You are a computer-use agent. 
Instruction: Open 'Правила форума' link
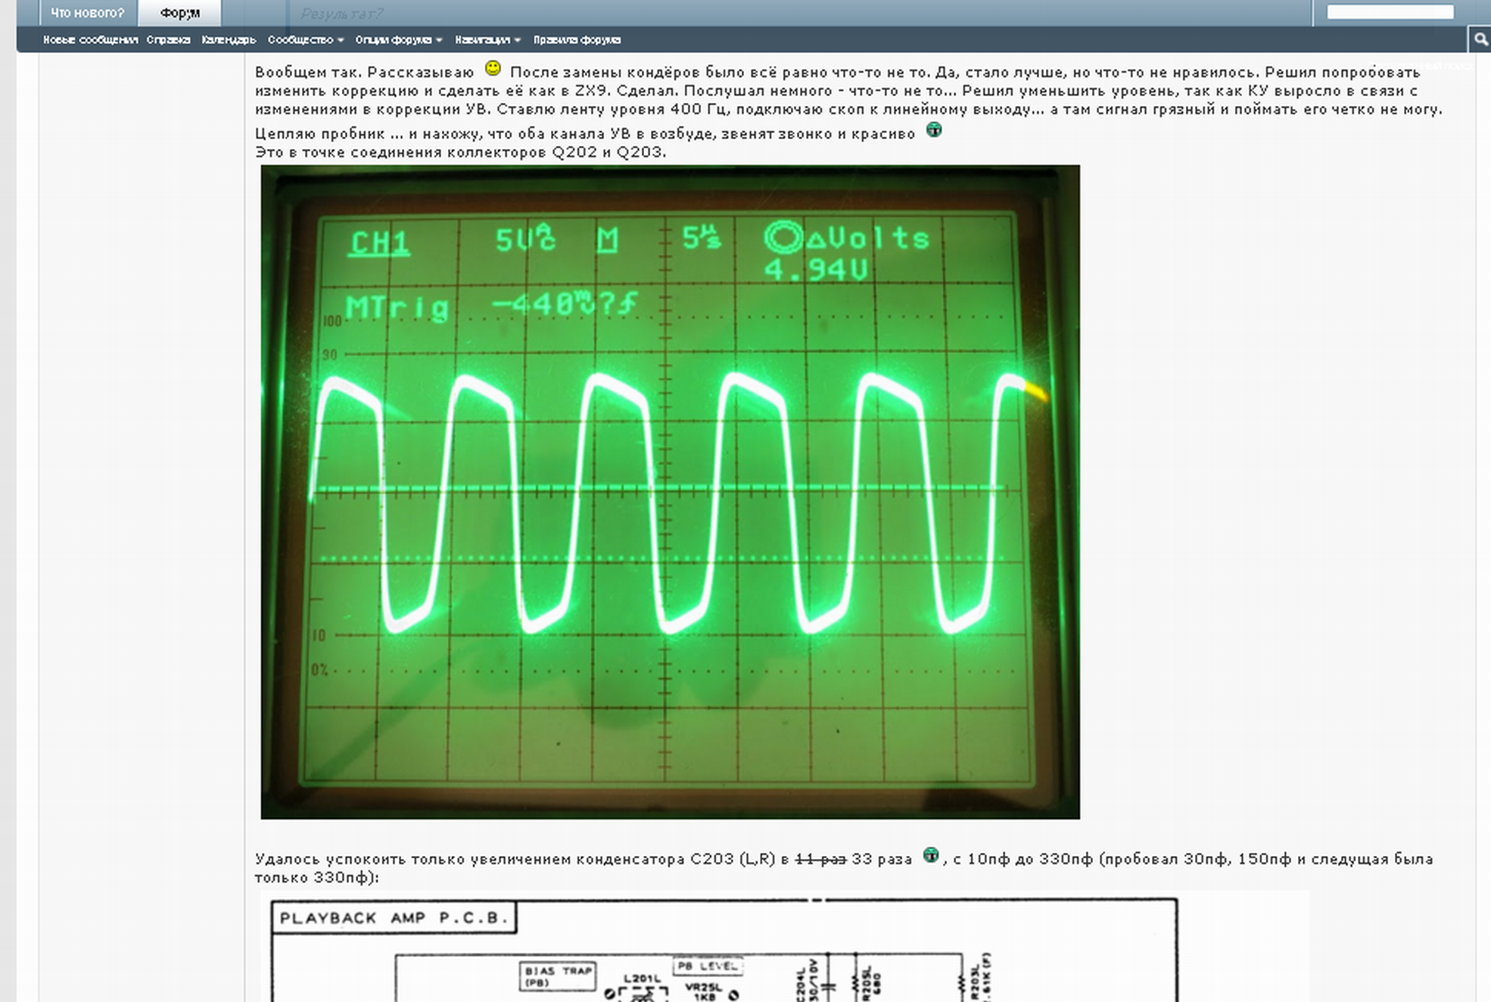click(577, 39)
